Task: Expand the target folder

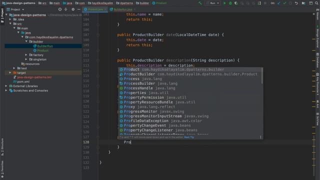Action: pos(10,72)
